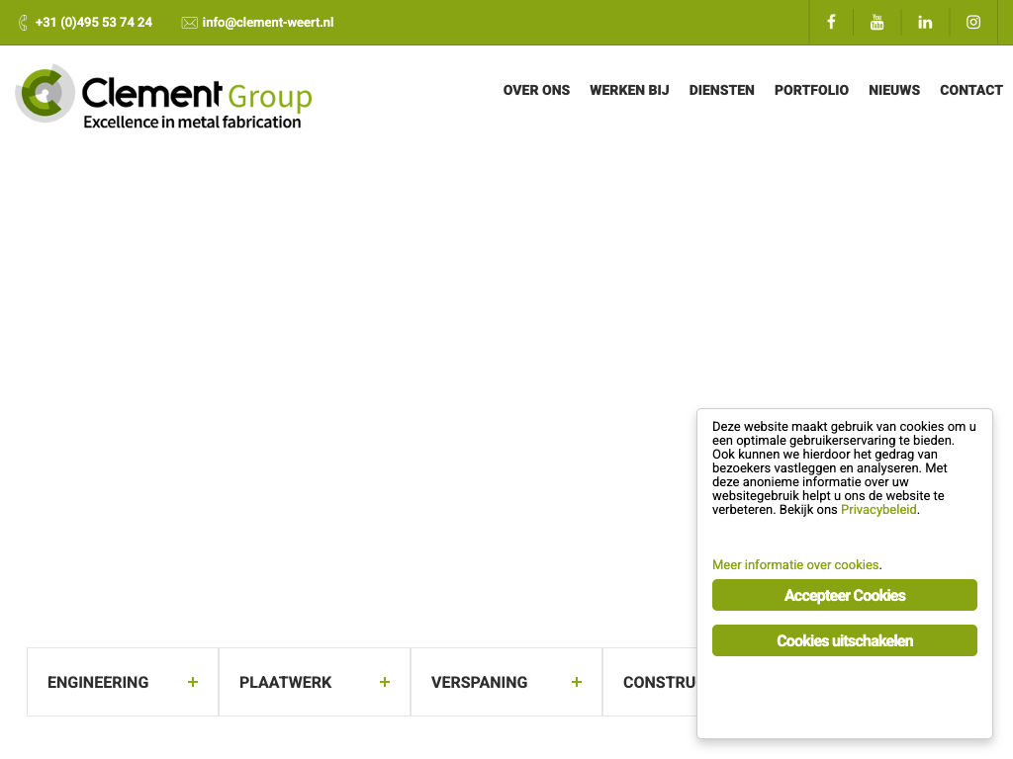Viewport: 1013px width, 759px height.
Task: Click the Clement Group logo
Action: pos(164,96)
